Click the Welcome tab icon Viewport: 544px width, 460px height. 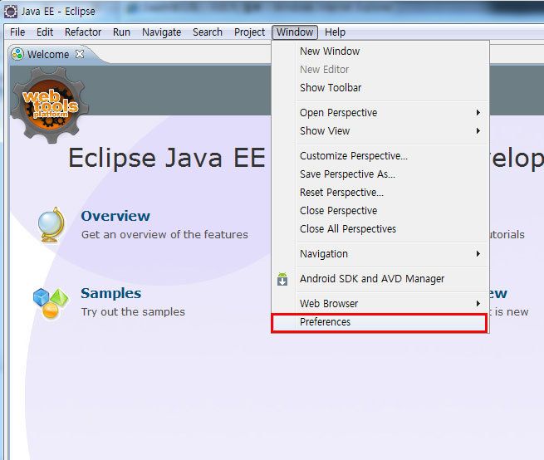coord(17,55)
